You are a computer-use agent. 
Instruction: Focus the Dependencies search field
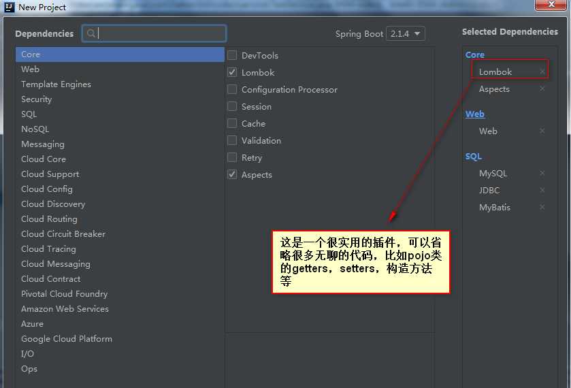tap(154, 33)
